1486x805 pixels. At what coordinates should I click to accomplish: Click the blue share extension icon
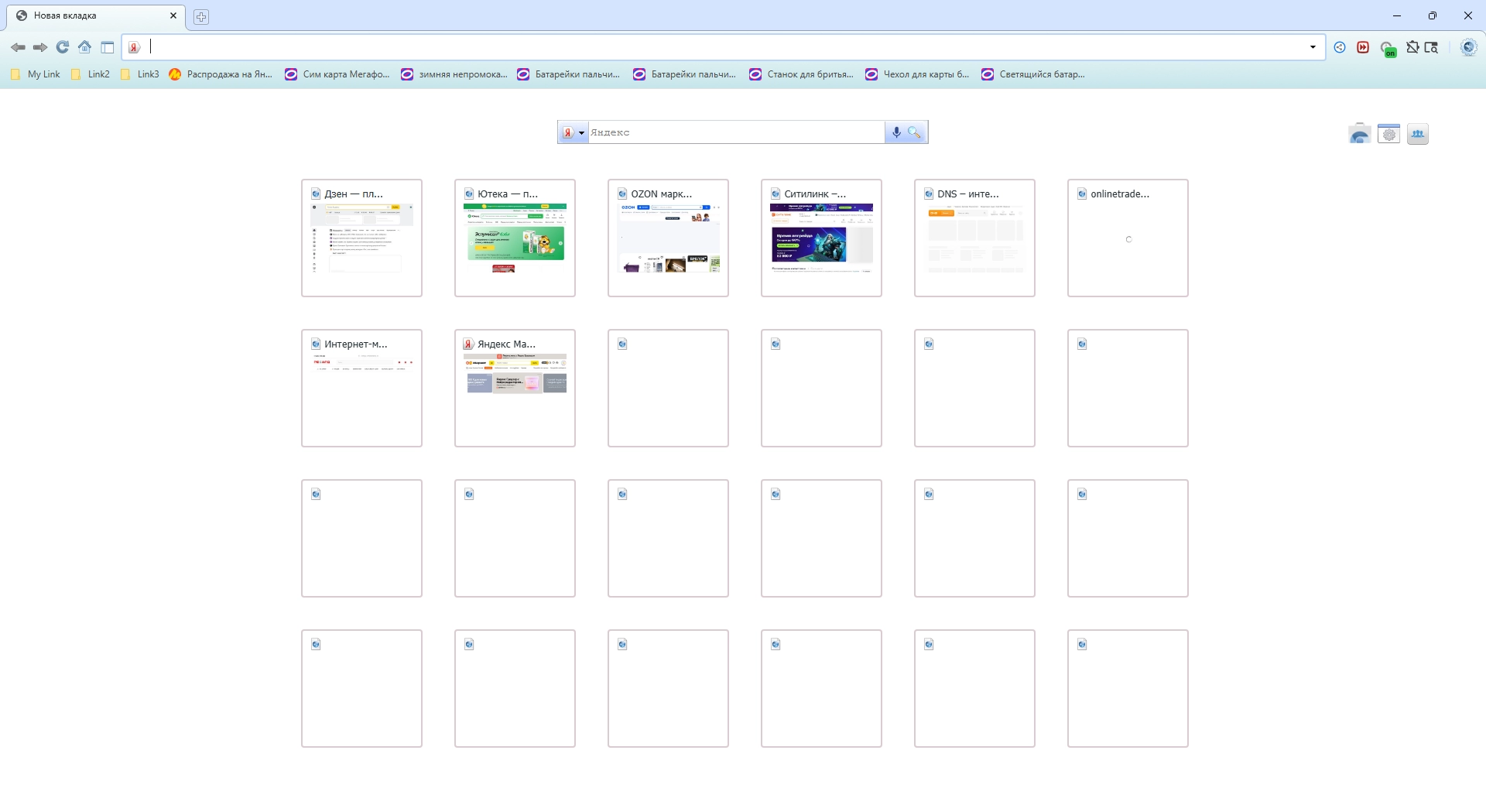[1340, 47]
